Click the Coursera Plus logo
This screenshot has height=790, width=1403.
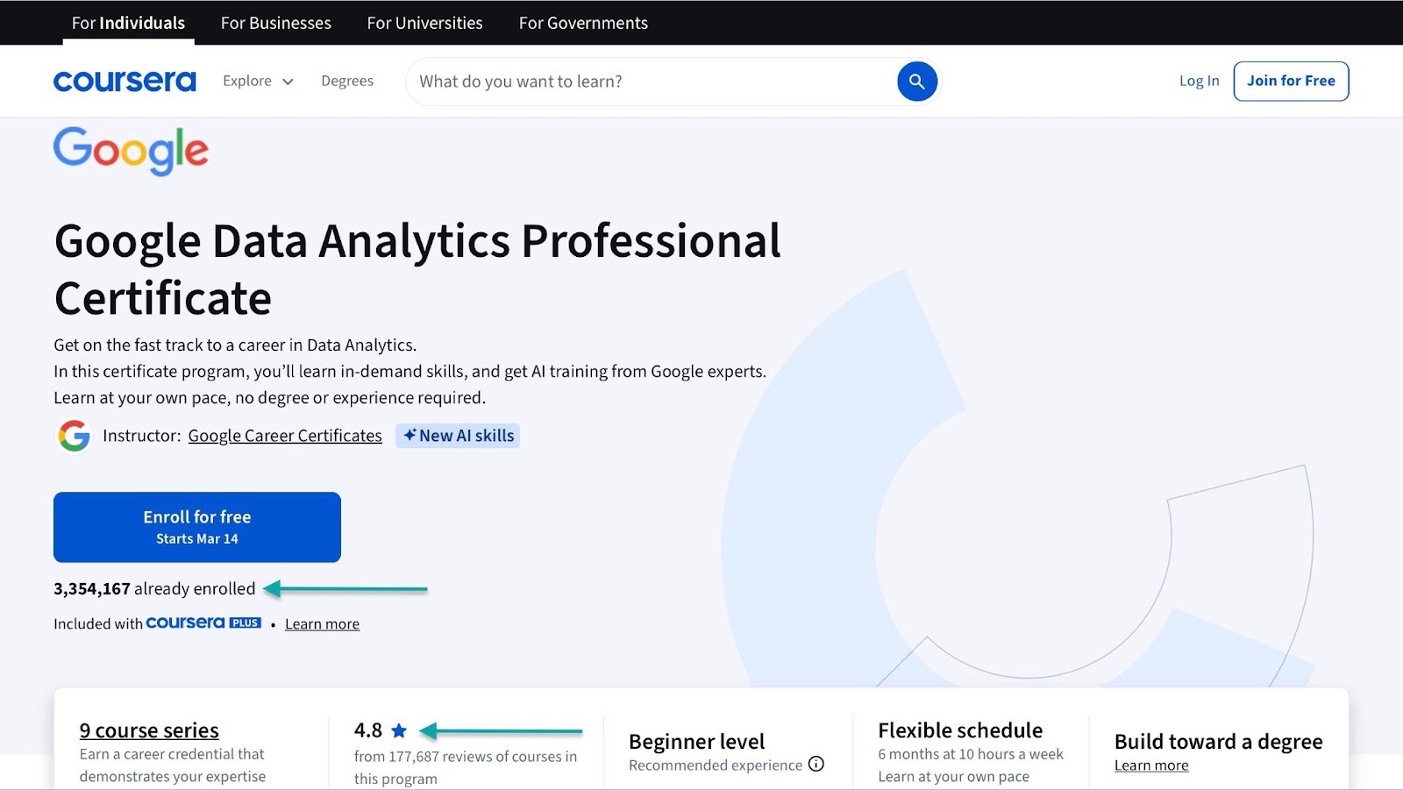(203, 623)
